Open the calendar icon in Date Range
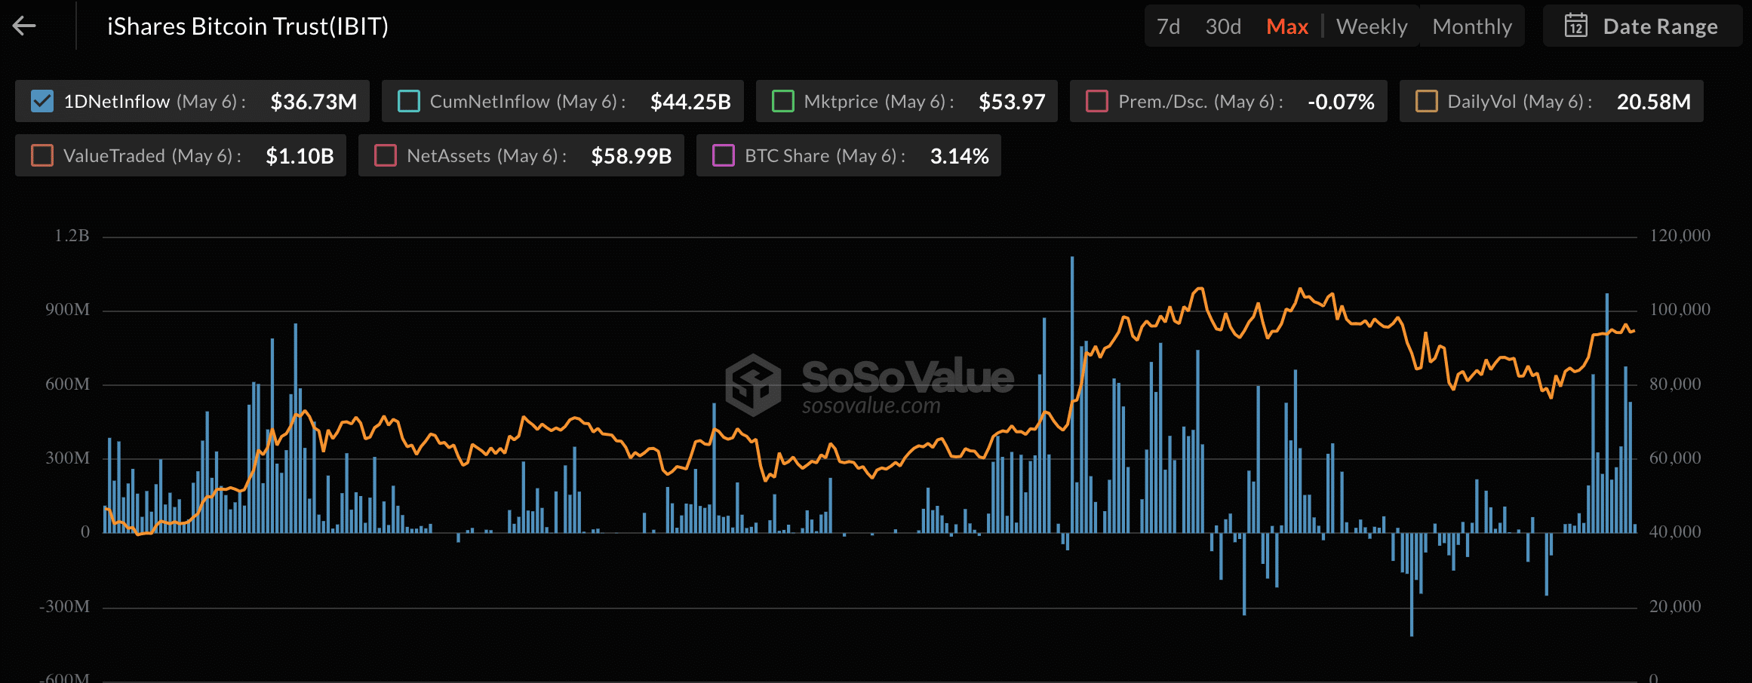Image resolution: width=1752 pixels, height=683 pixels. pos(1576,26)
